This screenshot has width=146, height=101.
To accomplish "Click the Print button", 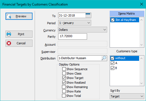I will click(19, 34).
